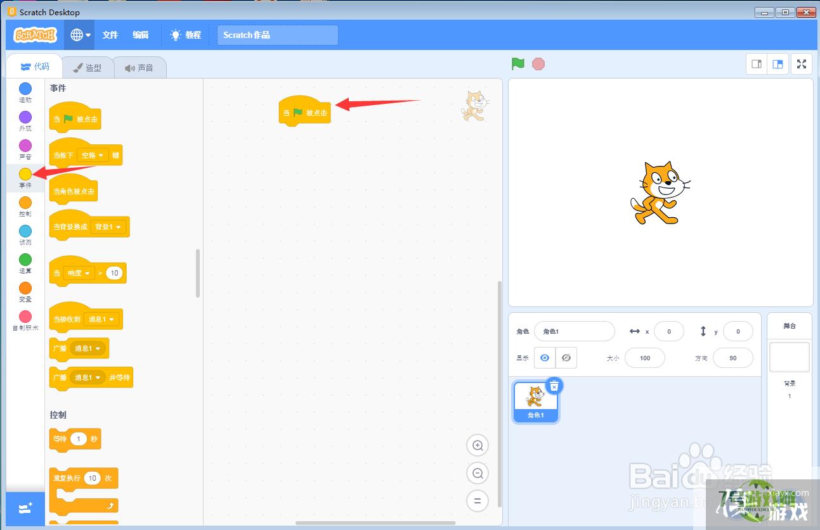The height and width of the screenshot is (530, 820).
Task: Select the Looks (外观) purple category circle
Action: pyautogui.click(x=25, y=117)
